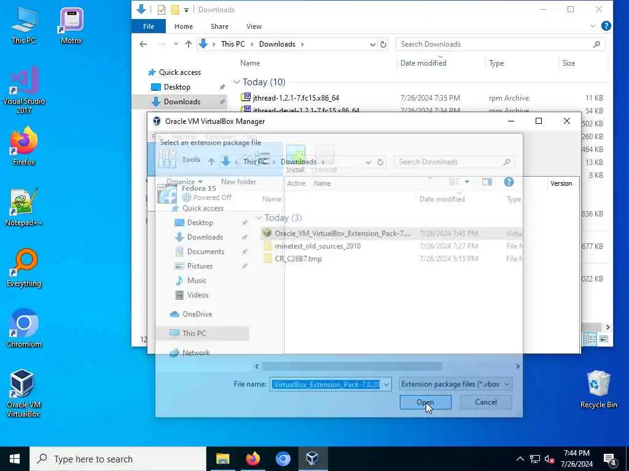Switch the Explorer window to large icons view

coord(603,339)
